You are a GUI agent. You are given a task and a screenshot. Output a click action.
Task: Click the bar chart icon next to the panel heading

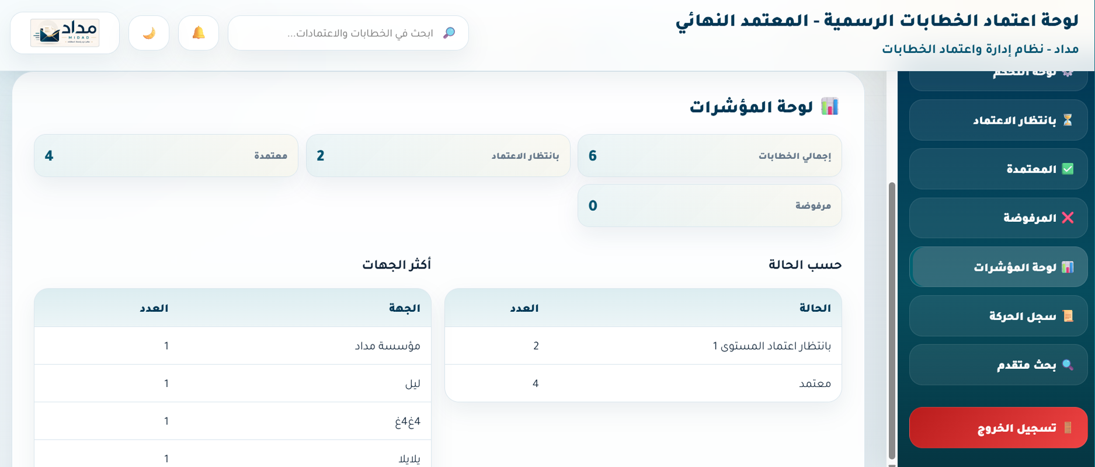829,106
